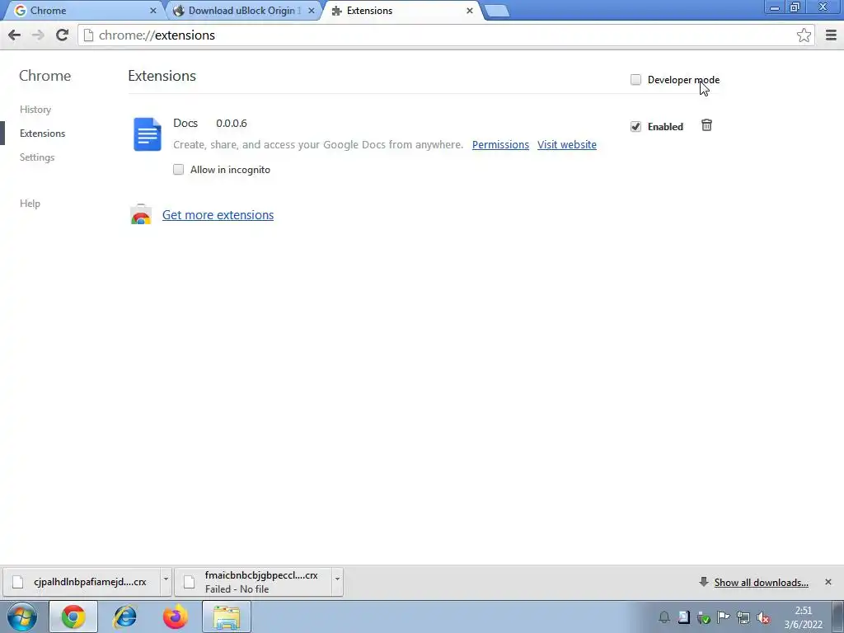Click Chrome icon in the taskbar
Image resolution: width=844 pixels, height=633 pixels.
[x=73, y=617]
